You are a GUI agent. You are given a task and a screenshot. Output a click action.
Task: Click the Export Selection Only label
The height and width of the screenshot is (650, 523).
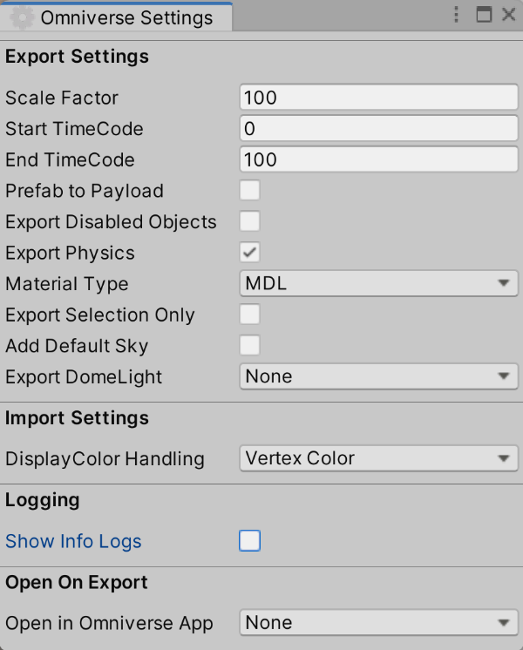pyautogui.click(x=100, y=315)
